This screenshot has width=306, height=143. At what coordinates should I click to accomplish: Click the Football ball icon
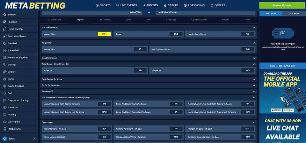(5, 22)
